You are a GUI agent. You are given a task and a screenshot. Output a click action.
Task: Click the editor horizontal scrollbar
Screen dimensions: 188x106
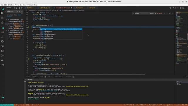[88, 74]
